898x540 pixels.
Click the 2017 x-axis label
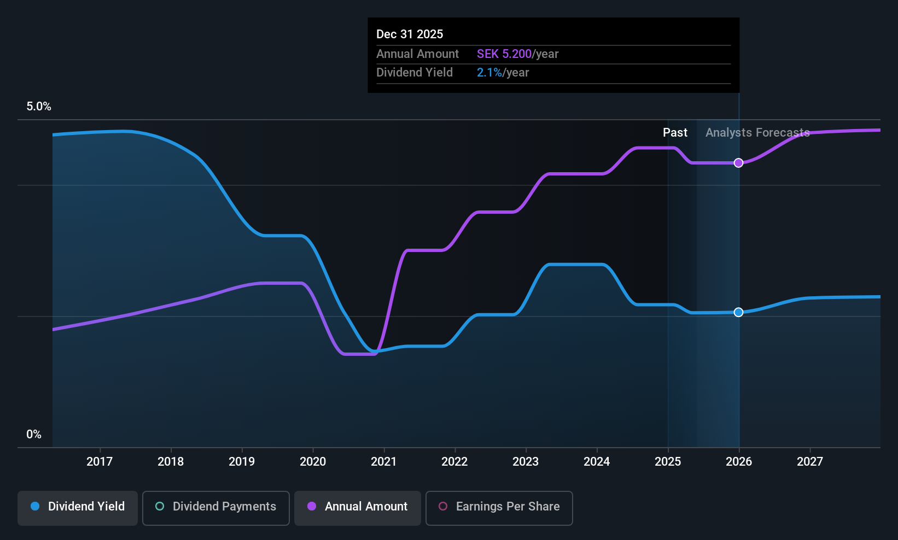coord(100,462)
